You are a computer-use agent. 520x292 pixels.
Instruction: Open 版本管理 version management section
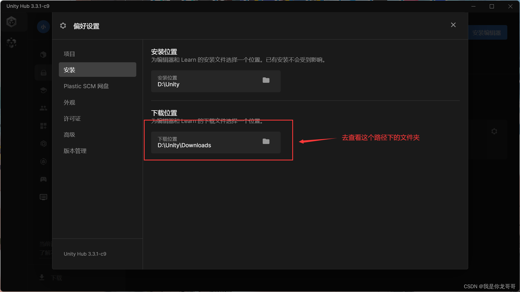pos(75,151)
